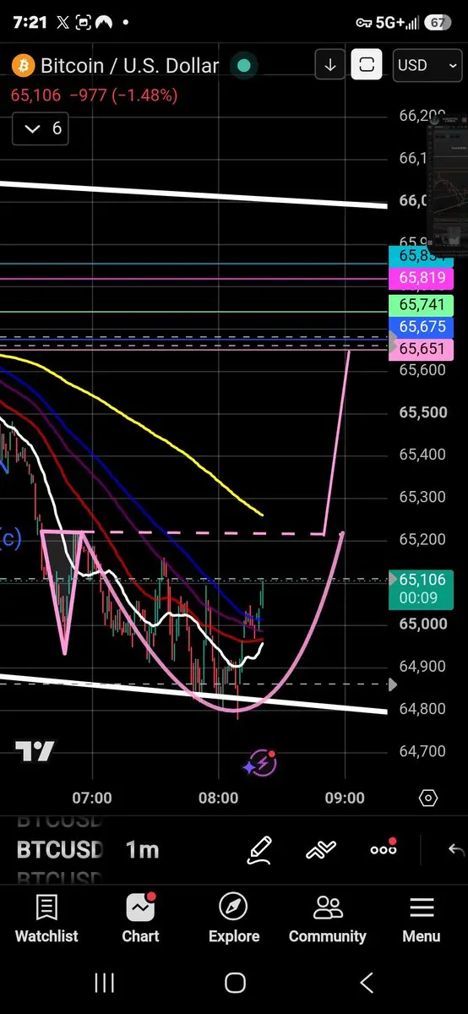Tap the undo arrow icon
The image size is (468, 1014).
click(456, 849)
